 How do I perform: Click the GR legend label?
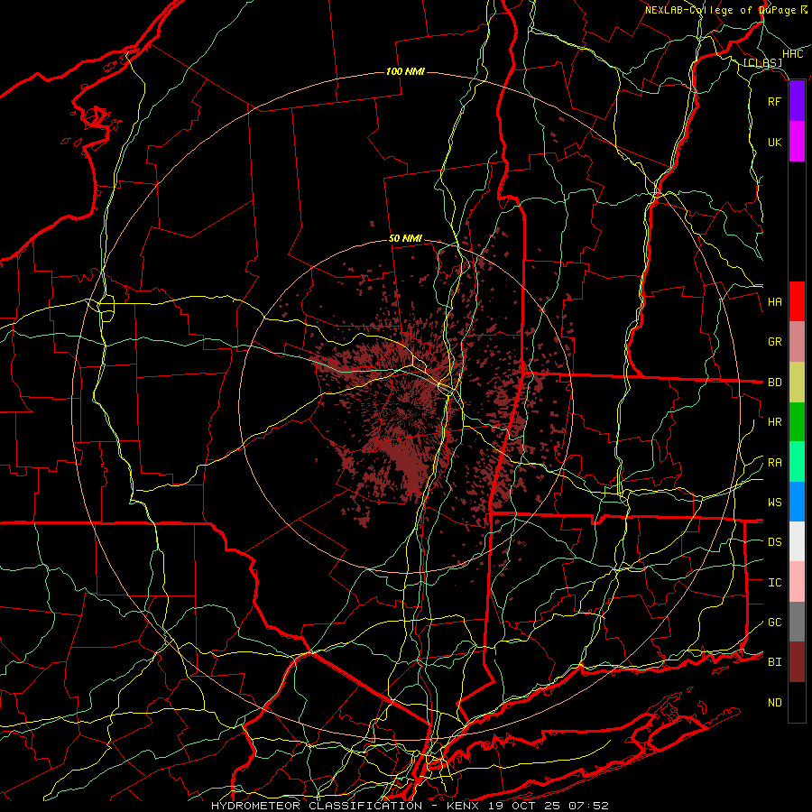(x=774, y=342)
